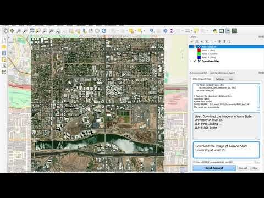This screenshot has height=198, width=264.
Task: Open the Python Console icon
Action: (x=215, y=31)
